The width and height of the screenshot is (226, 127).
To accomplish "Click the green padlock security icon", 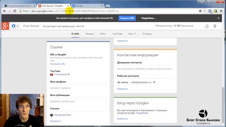I will pos(20,11).
